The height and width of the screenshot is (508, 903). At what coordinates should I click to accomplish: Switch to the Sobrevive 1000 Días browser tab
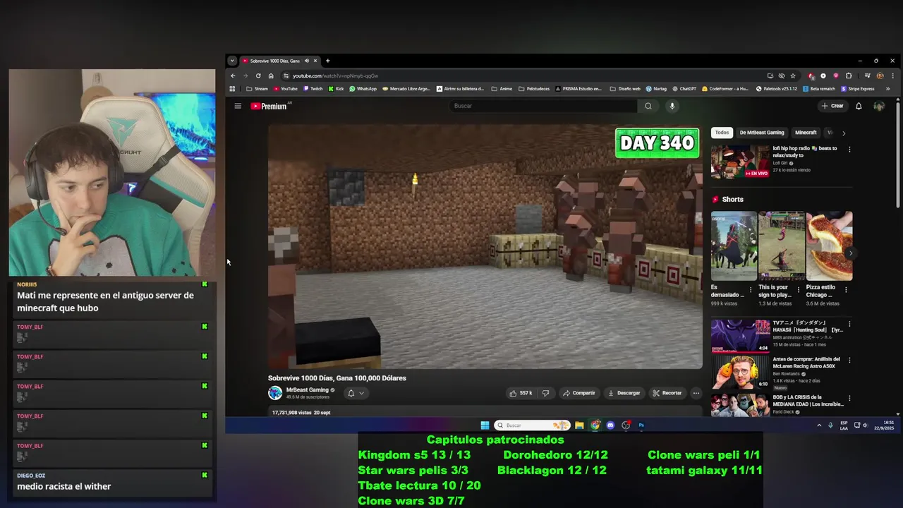(x=277, y=61)
